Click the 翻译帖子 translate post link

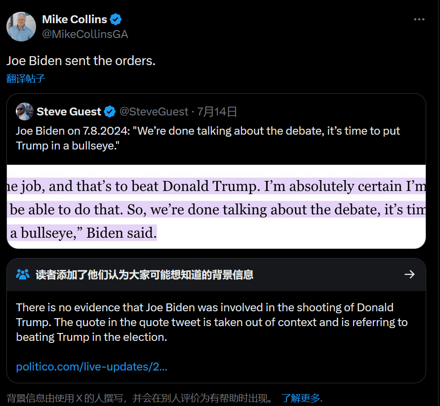click(26, 79)
